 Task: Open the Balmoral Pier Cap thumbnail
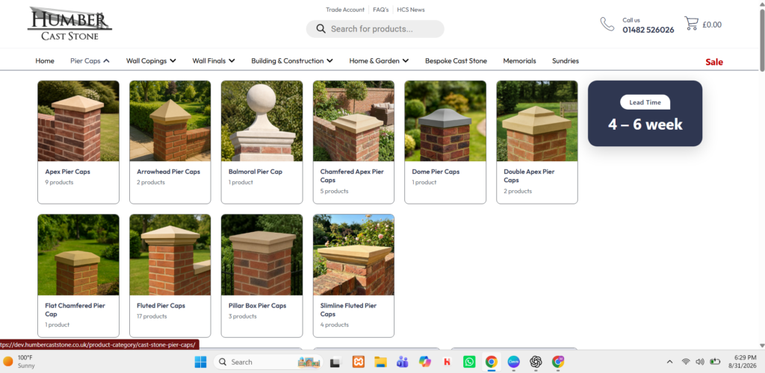point(261,121)
